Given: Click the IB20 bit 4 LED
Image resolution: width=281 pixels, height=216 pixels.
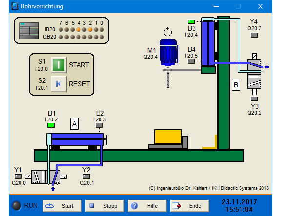Looking at the screenshot, I should point(79,30).
